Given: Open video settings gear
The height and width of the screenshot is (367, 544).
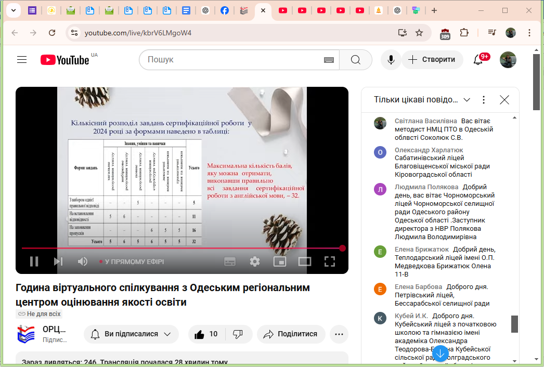Looking at the screenshot, I should pos(254,261).
